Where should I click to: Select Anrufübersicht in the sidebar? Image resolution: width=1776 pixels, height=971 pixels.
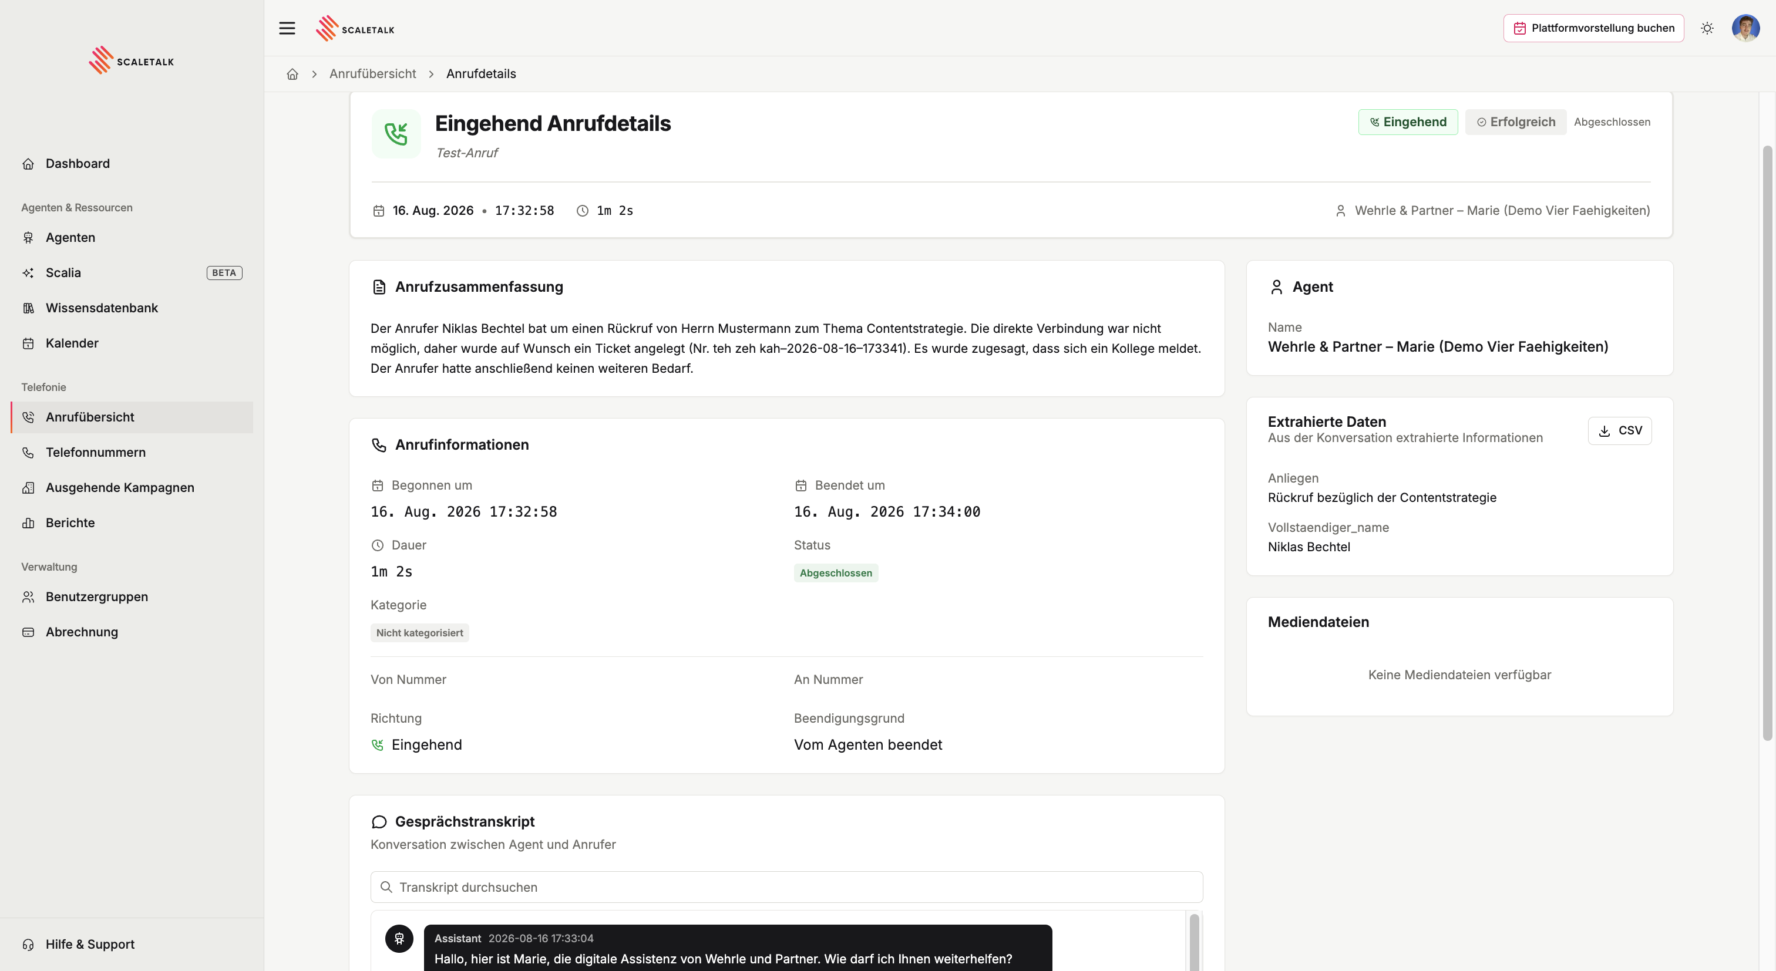click(132, 417)
